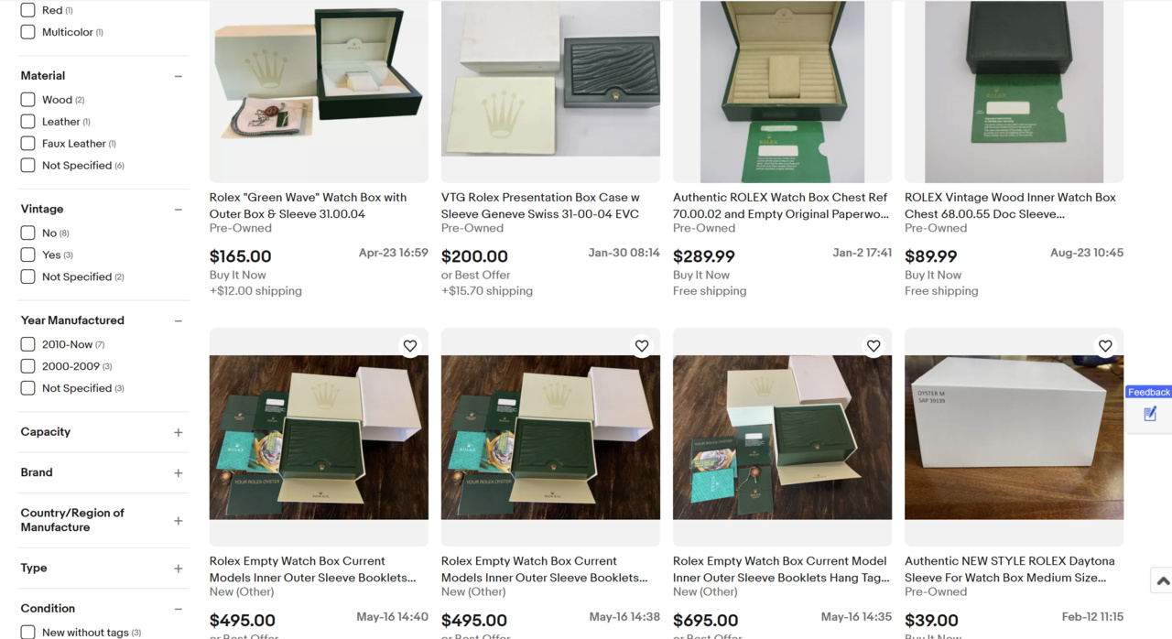Enable the Faux Leather filter

pos(27,144)
